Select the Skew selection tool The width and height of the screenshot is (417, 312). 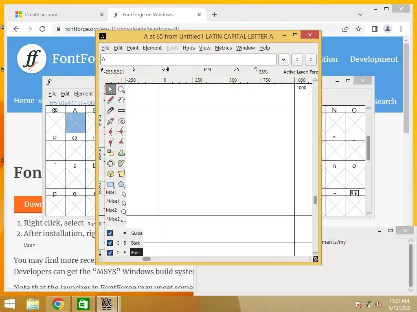pos(121,163)
